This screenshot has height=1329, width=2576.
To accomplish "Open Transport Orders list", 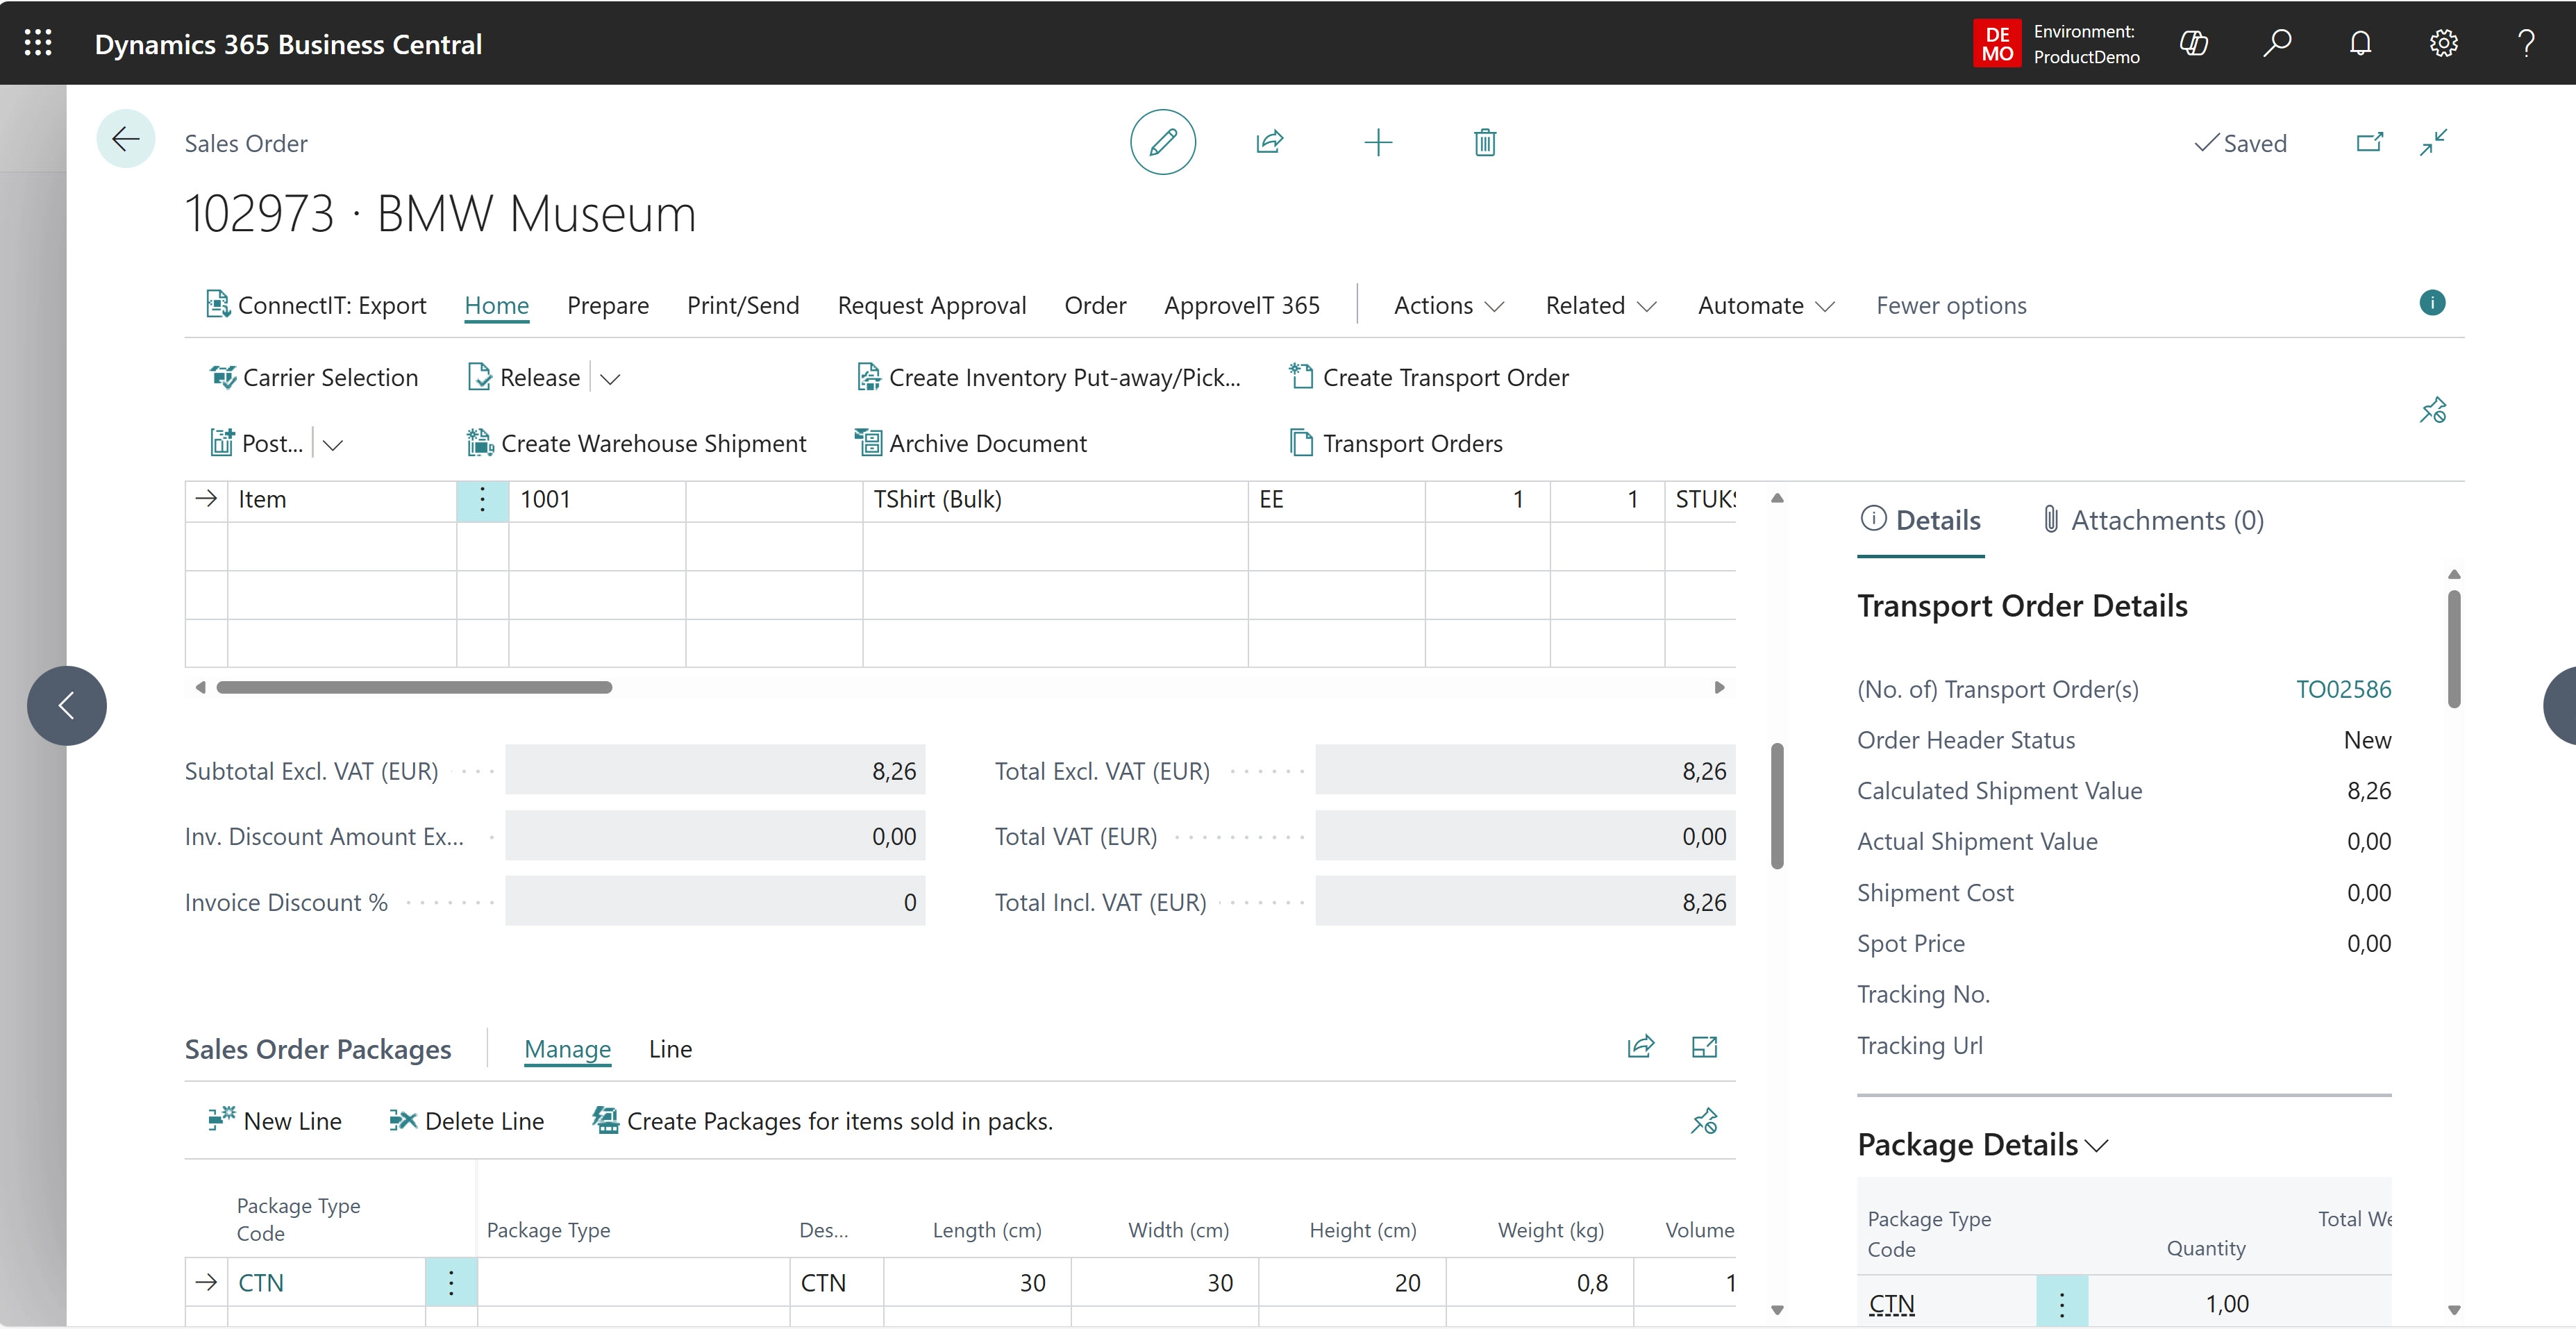I will 1396,443.
